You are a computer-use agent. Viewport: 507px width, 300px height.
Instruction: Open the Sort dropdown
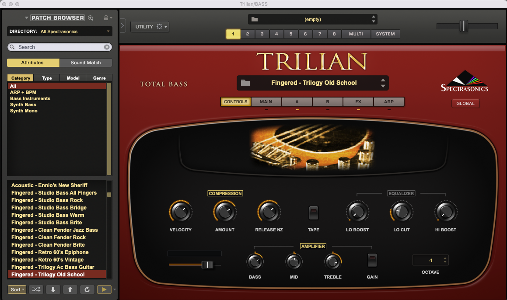(x=17, y=290)
